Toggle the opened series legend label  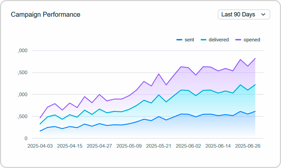point(252,40)
